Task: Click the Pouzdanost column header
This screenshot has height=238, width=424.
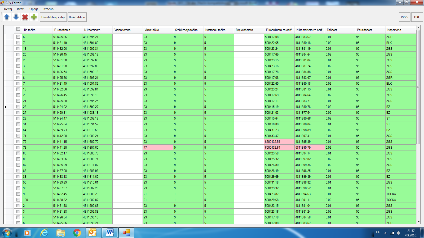Action: point(370,30)
